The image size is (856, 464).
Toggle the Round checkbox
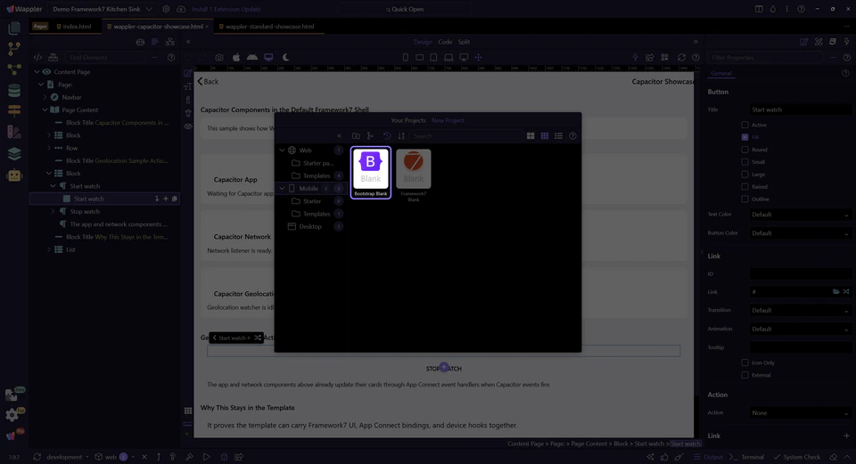click(745, 150)
